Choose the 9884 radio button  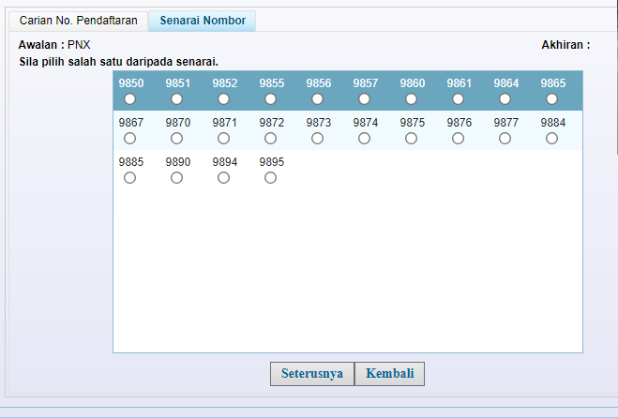[x=551, y=139]
